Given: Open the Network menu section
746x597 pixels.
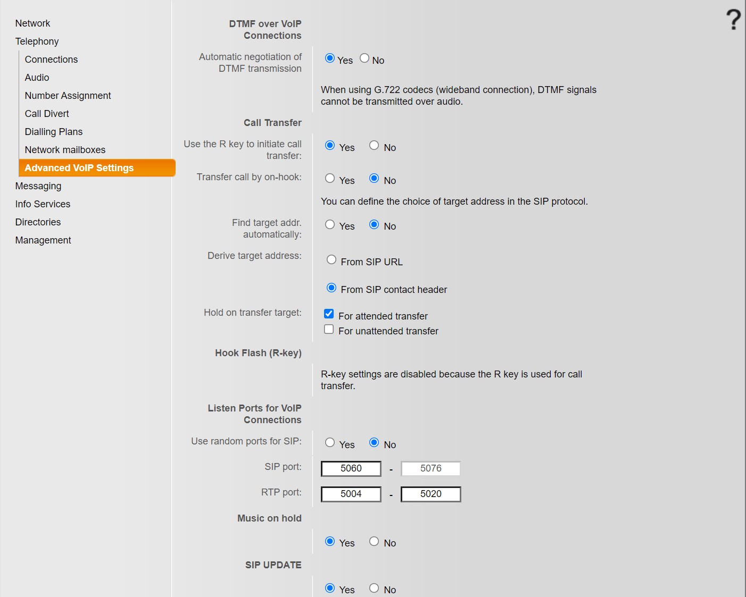Looking at the screenshot, I should click(x=32, y=23).
